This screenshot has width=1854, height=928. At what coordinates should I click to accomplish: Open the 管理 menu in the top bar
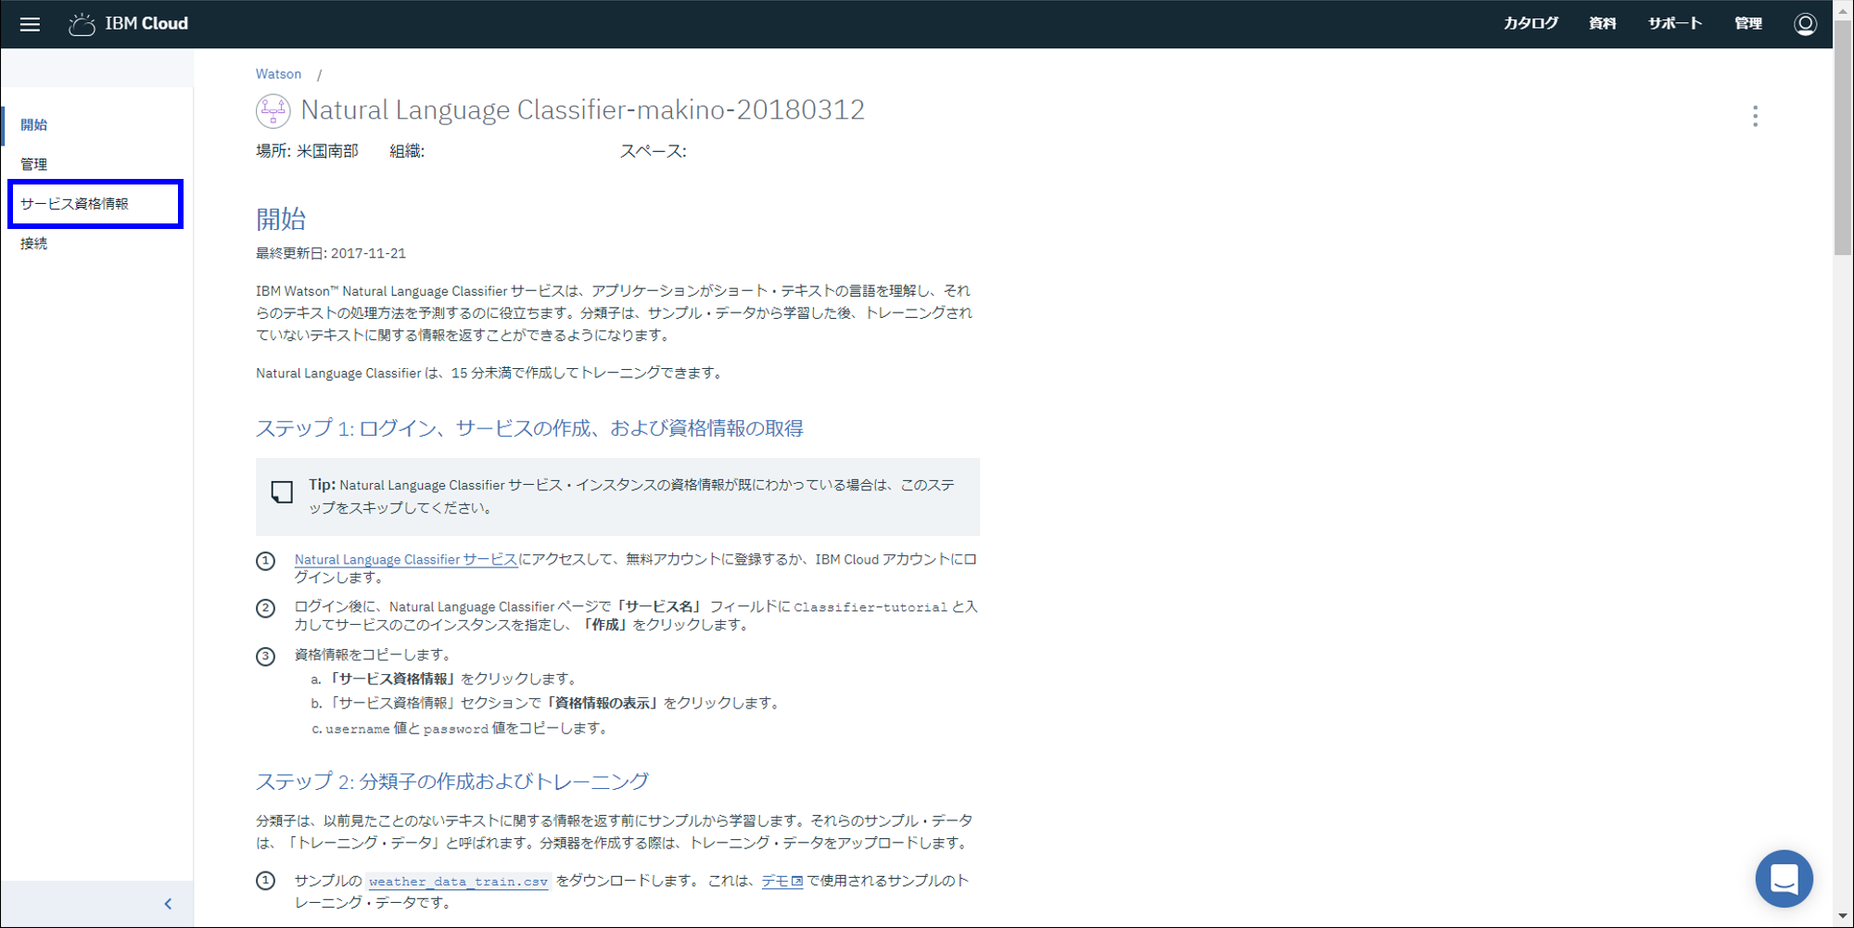1747,23
